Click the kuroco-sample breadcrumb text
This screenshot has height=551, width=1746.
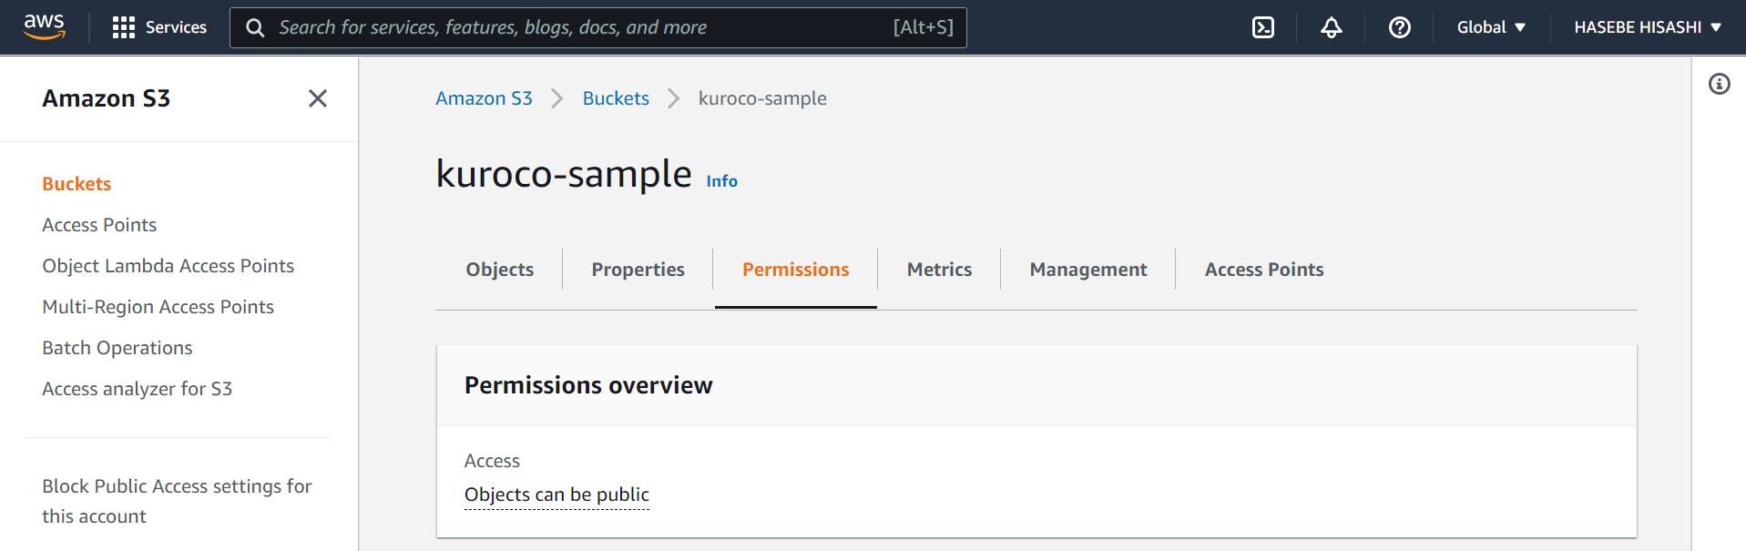[762, 98]
